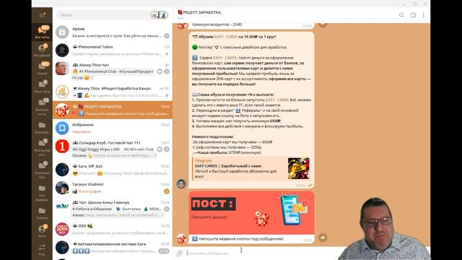This screenshot has width=462, height=260.
Task: Open 'Солидар Клуб. Гостевой Чат 111'
Action: tap(113, 149)
